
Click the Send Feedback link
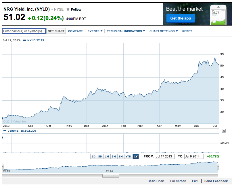click(216, 181)
